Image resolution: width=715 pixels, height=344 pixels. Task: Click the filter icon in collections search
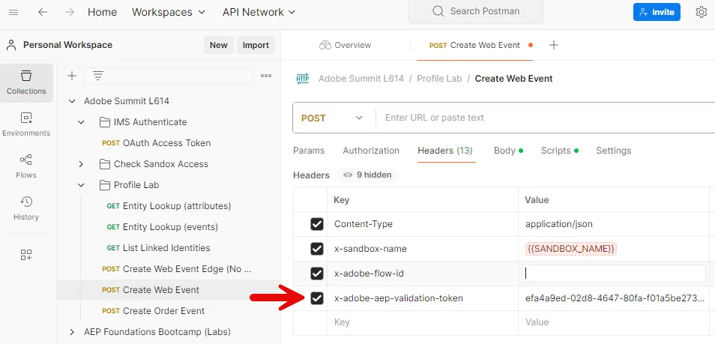click(98, 76)
